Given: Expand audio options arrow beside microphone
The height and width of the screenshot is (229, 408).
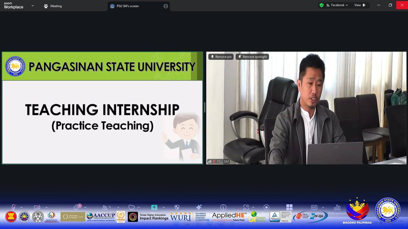Looking at the screenshot, I should click(x=21, y=207).
